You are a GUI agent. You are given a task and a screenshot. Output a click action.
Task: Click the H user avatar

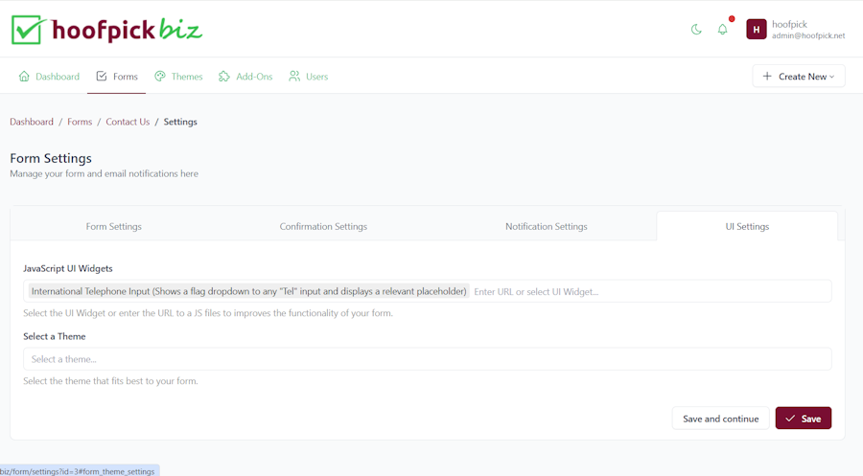[x=757, y=30]
